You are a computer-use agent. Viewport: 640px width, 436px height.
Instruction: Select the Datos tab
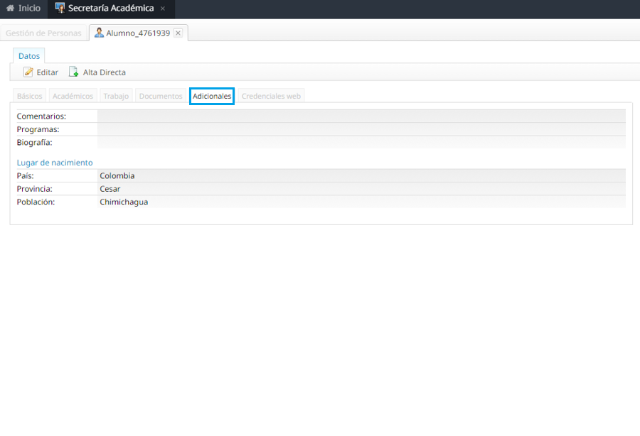click(x=29, y=55)
